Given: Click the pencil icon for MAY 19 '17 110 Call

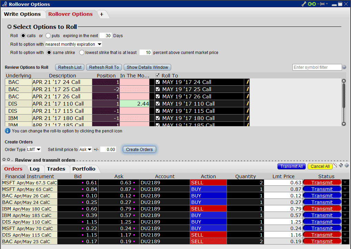Looking at the screenshot, I should pos(248,104).
